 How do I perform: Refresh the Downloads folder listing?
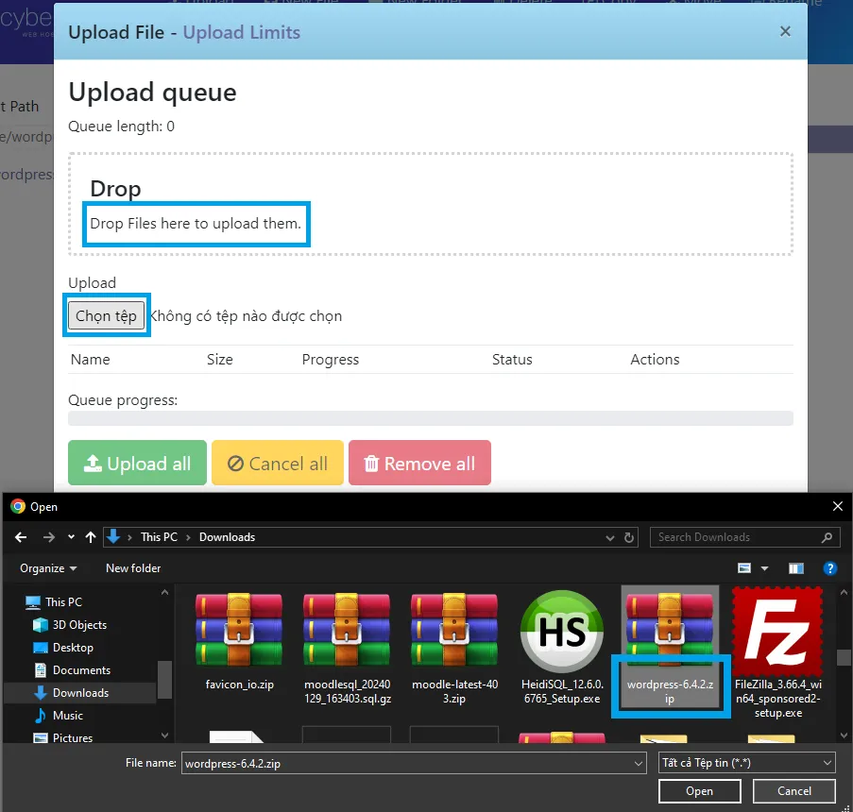[630, 537]
